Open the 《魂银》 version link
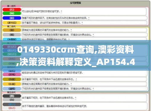This screenshot has height=111, width=151. (12, 89)
